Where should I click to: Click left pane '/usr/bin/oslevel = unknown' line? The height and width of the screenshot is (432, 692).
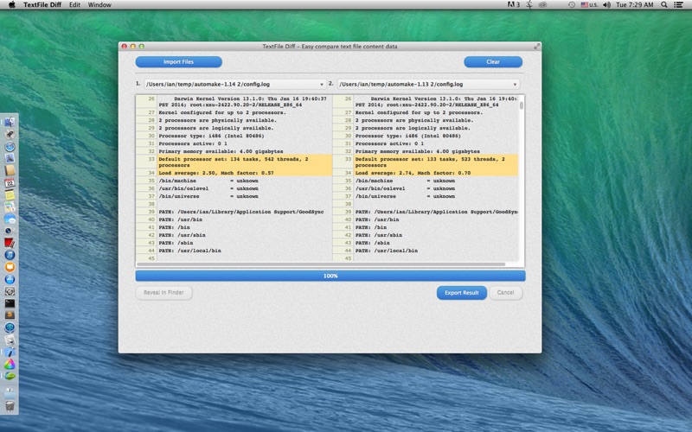[208, 188]
